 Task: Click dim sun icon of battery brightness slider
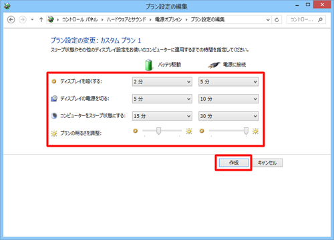click(135, 131)
